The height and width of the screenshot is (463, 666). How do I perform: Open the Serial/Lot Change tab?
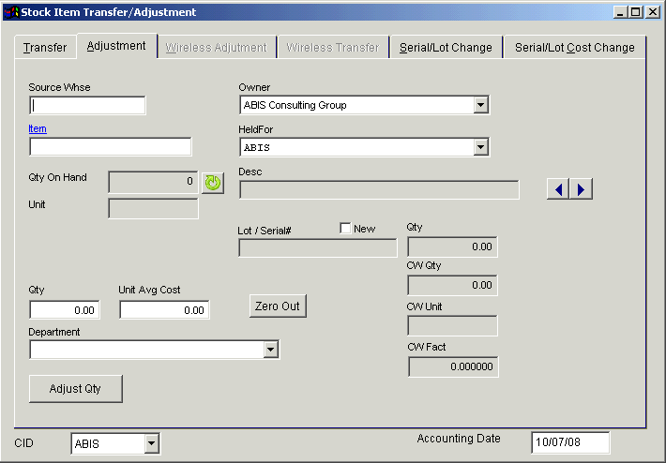coord(446,47)
